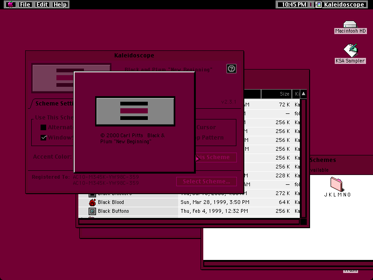The width and height of the screenshot is (373, 280).
Task: Open the Help menu
Action: click(x=60, y=4)
